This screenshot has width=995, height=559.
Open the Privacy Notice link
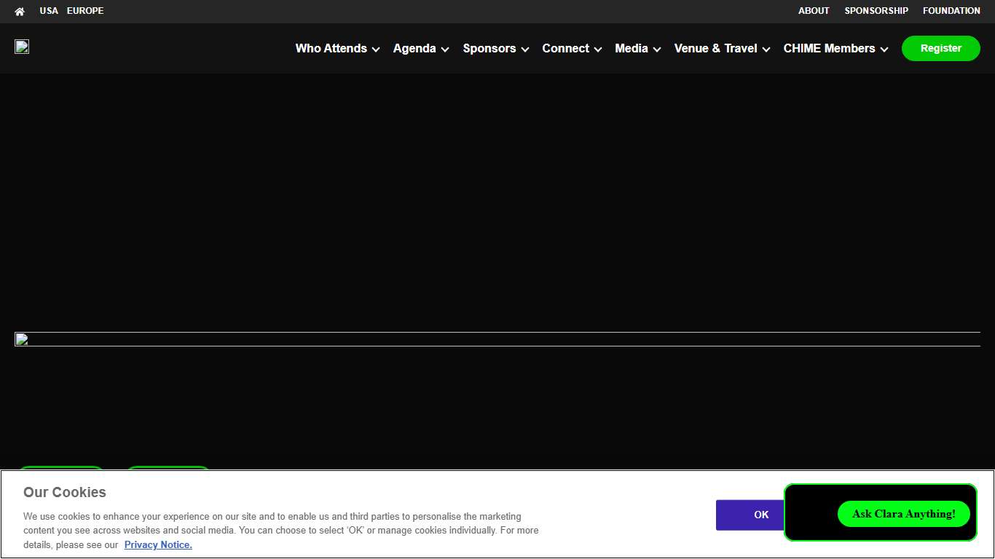[x=158, y=545]
